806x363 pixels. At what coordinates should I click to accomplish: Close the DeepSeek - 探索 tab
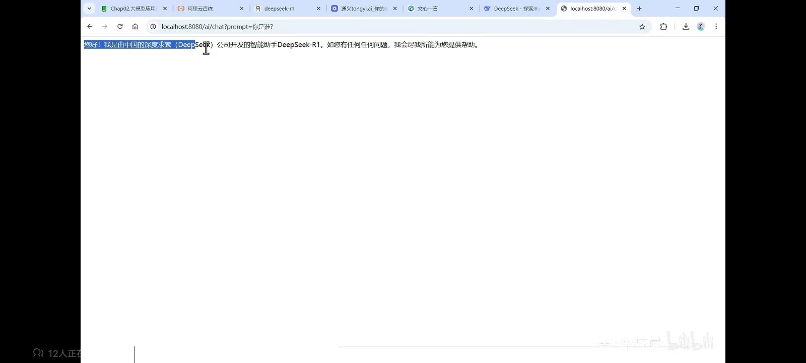(548, 9)
